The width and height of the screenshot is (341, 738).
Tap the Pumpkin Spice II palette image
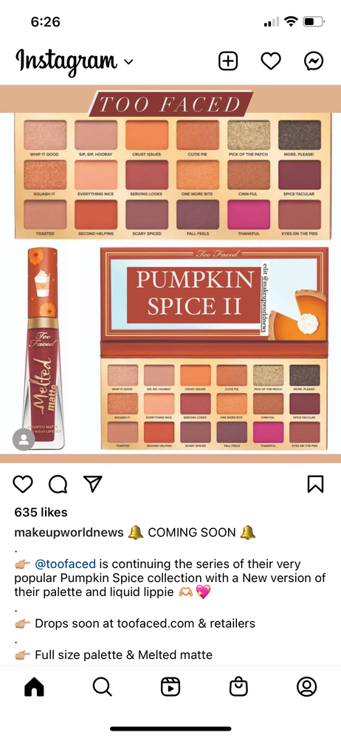pos(214,349)
